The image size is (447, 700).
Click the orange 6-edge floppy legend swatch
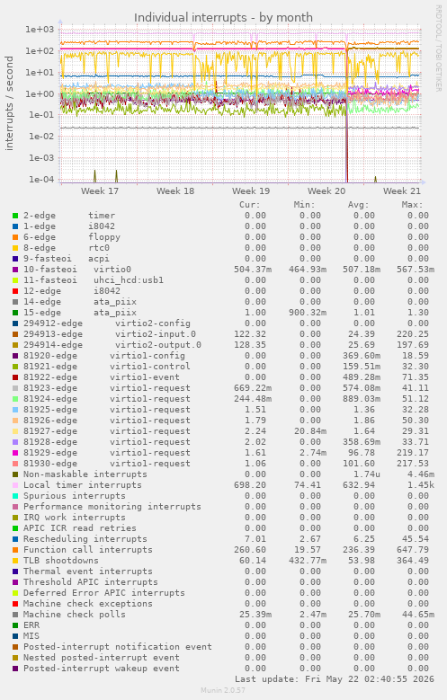click(x=15, y=237)
